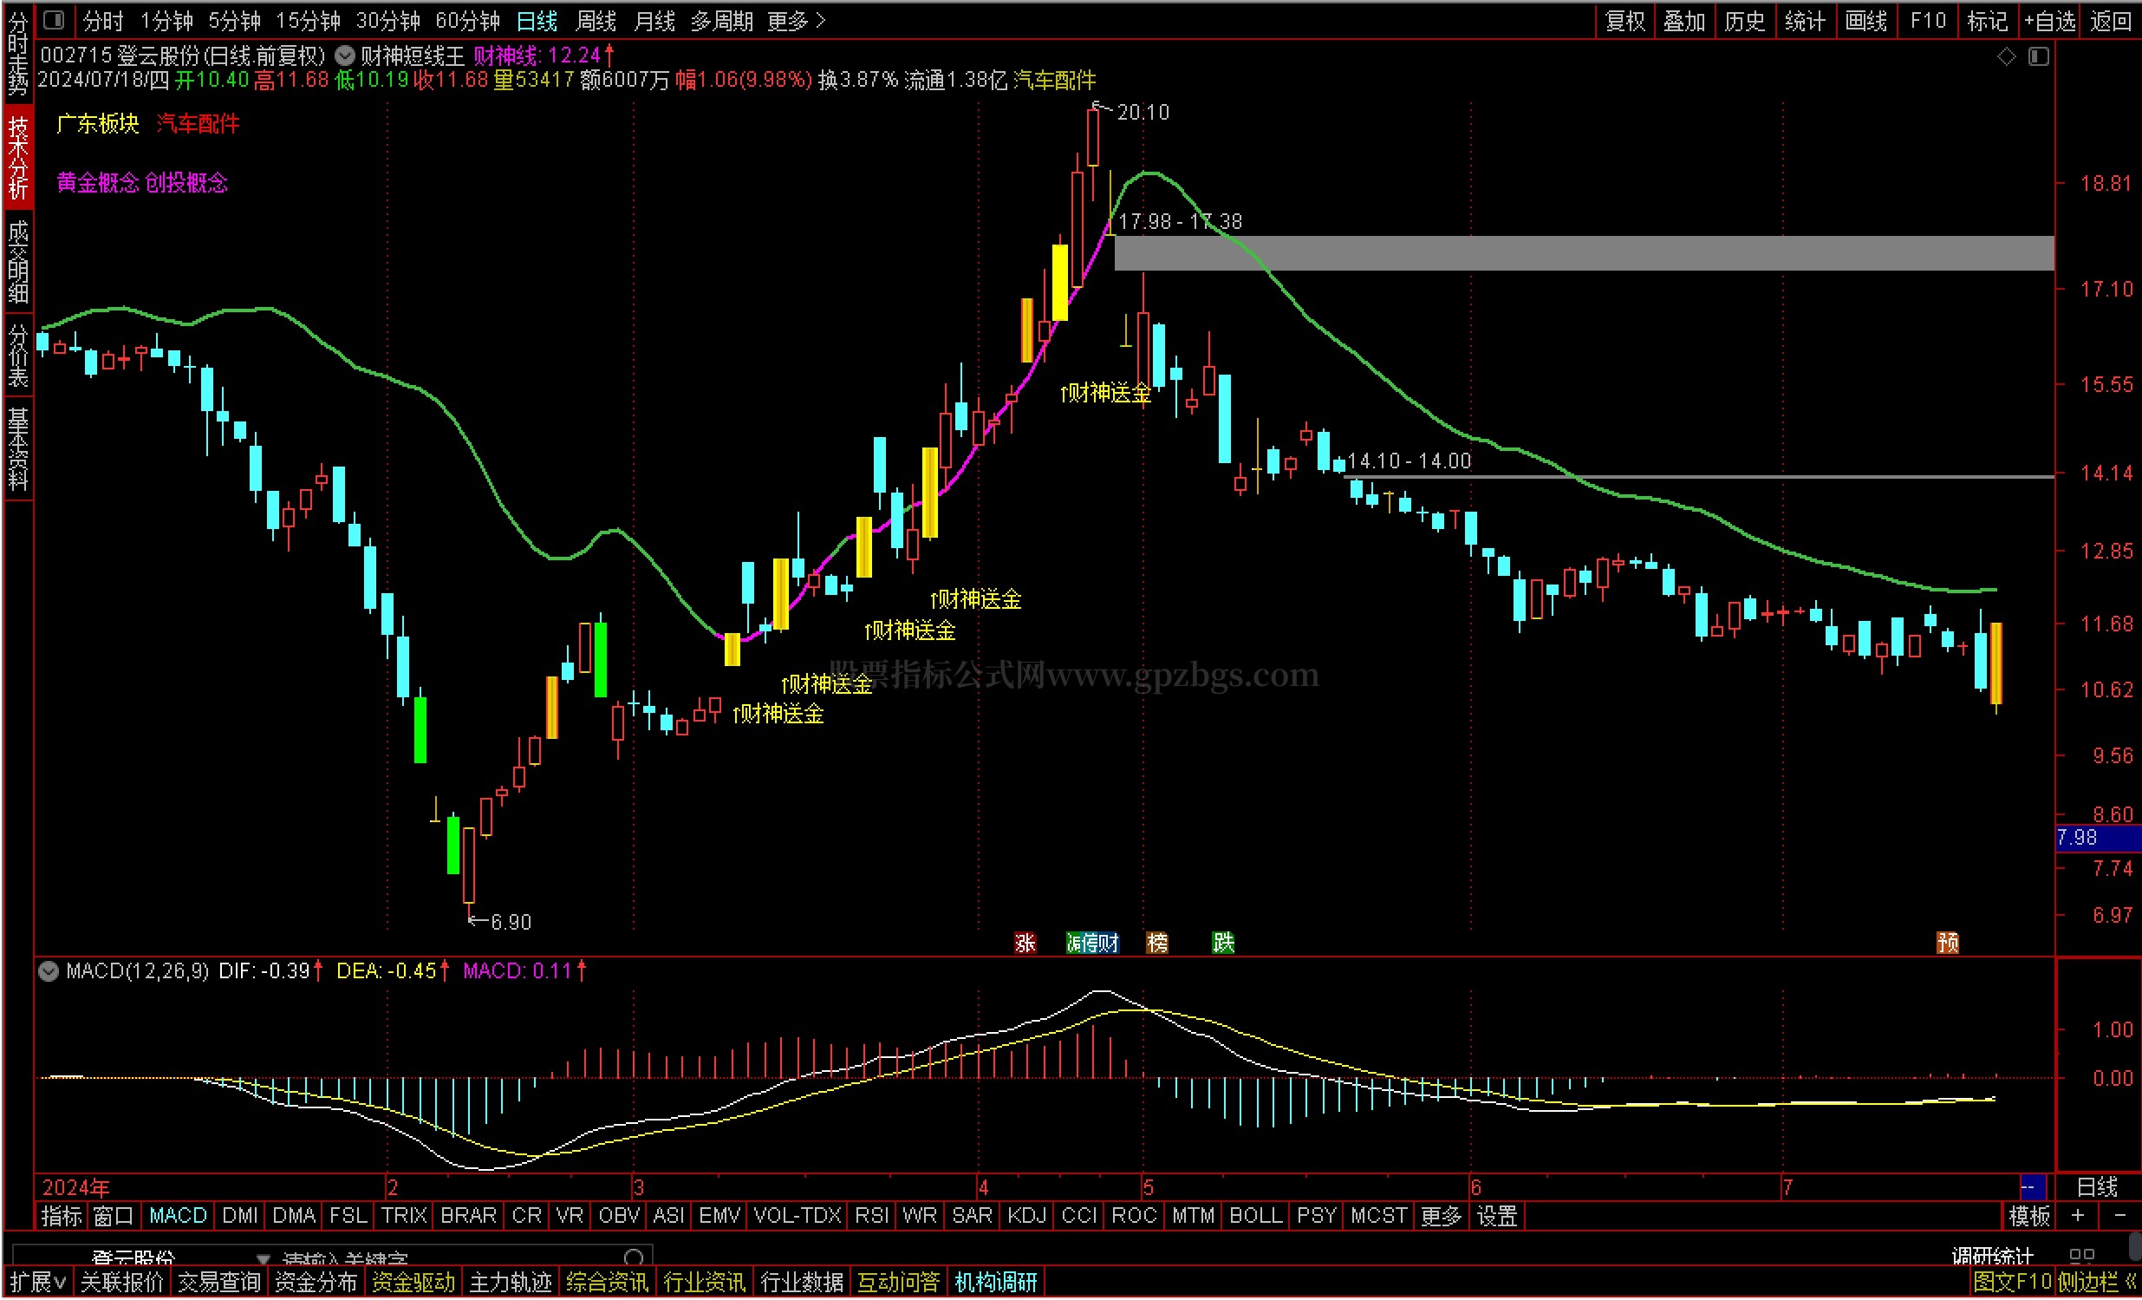The width and height of the screenshot is (2142, 1300).
Task: Click the 张 event marker icon
Action: tap(1025, 943)
